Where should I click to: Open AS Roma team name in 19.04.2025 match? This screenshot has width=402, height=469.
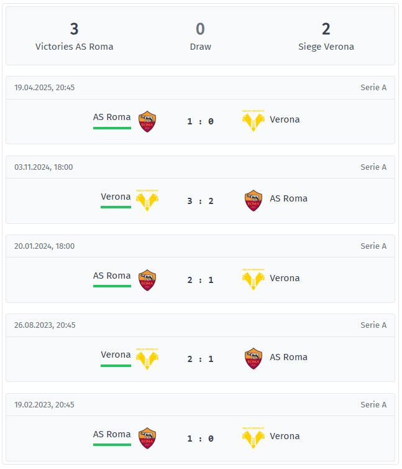point(112,117)
